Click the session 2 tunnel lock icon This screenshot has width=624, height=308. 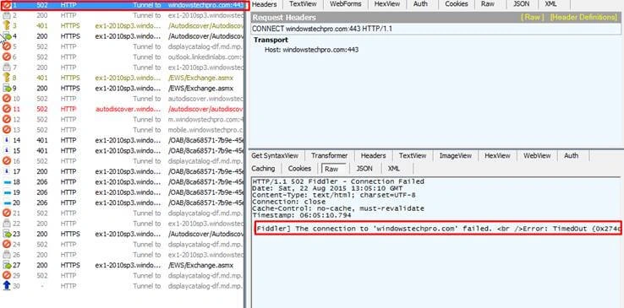7,16
